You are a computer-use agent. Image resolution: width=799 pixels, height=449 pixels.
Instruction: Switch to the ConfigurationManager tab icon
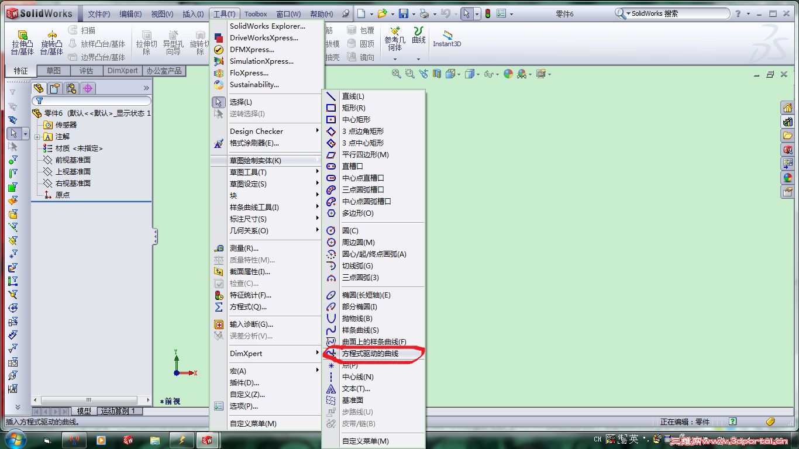tap(71, 88)
